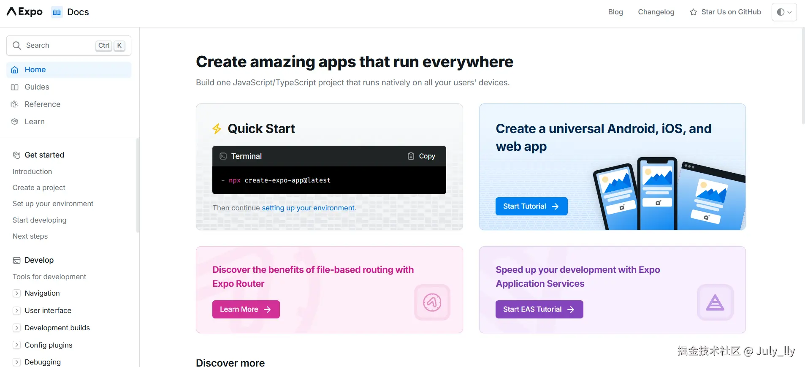Click Star Us on GitHub

[x=725, y=12]
